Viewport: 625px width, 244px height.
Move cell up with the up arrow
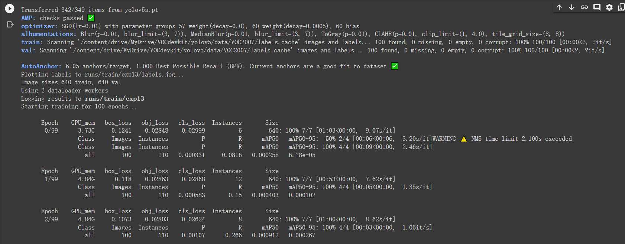[559, 7]
